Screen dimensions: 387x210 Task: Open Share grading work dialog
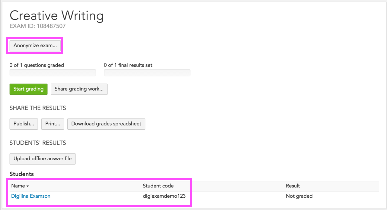tap(79, 89)
